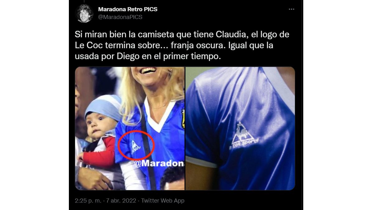The image size is (374, 210).
Task: Open the tweet's three-dot more options menu
Action: [291, 9]
